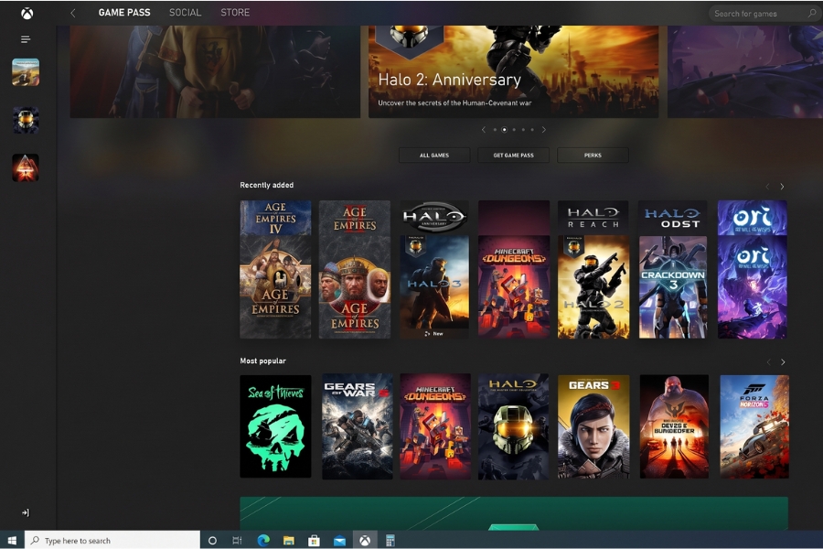Open the Ori and the Will of the Wisps tile
The height and width of the screenshot is (549, 823).
[753, 269]
